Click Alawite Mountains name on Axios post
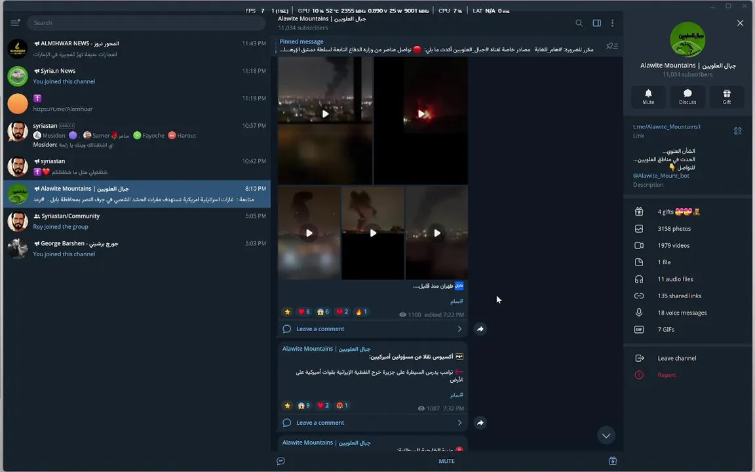The width and height of the screenshot is (755, 472). [x=326, y=349]
